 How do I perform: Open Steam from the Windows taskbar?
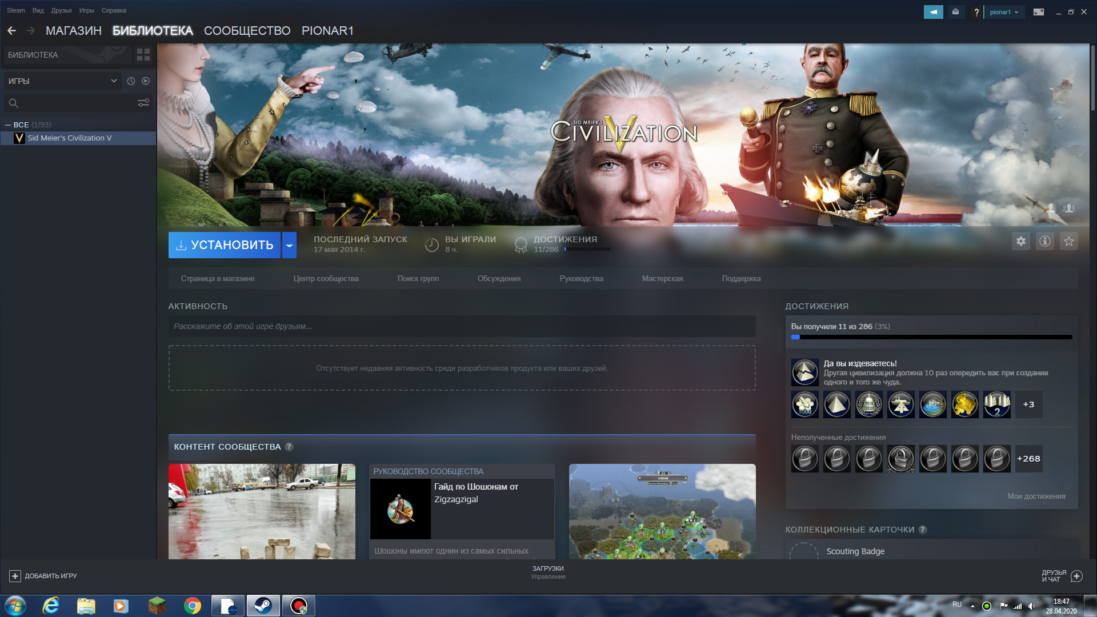click(x=263, y=606)
